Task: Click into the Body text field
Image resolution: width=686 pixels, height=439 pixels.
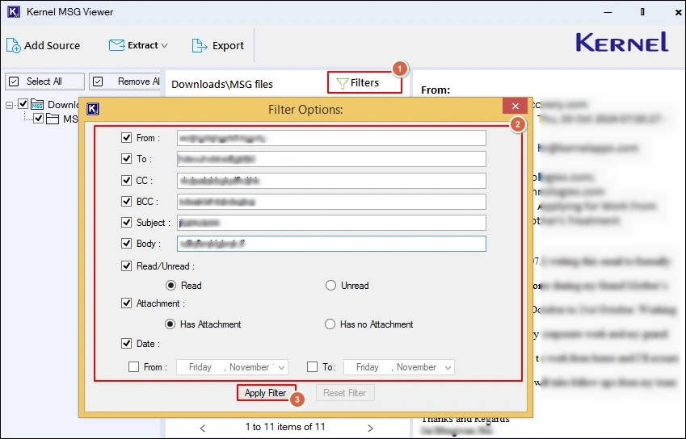Action: coord(331,244)
